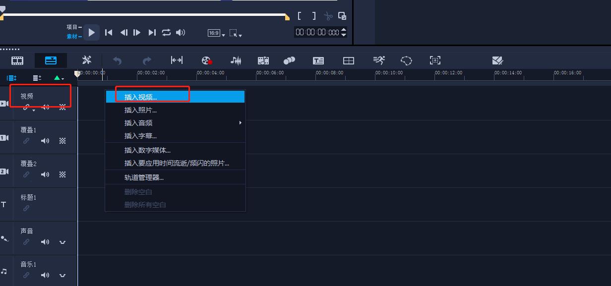Click the undo arrow in the toolbar
The width and height of the screenshot is (611, 286).
pos(118,60)
